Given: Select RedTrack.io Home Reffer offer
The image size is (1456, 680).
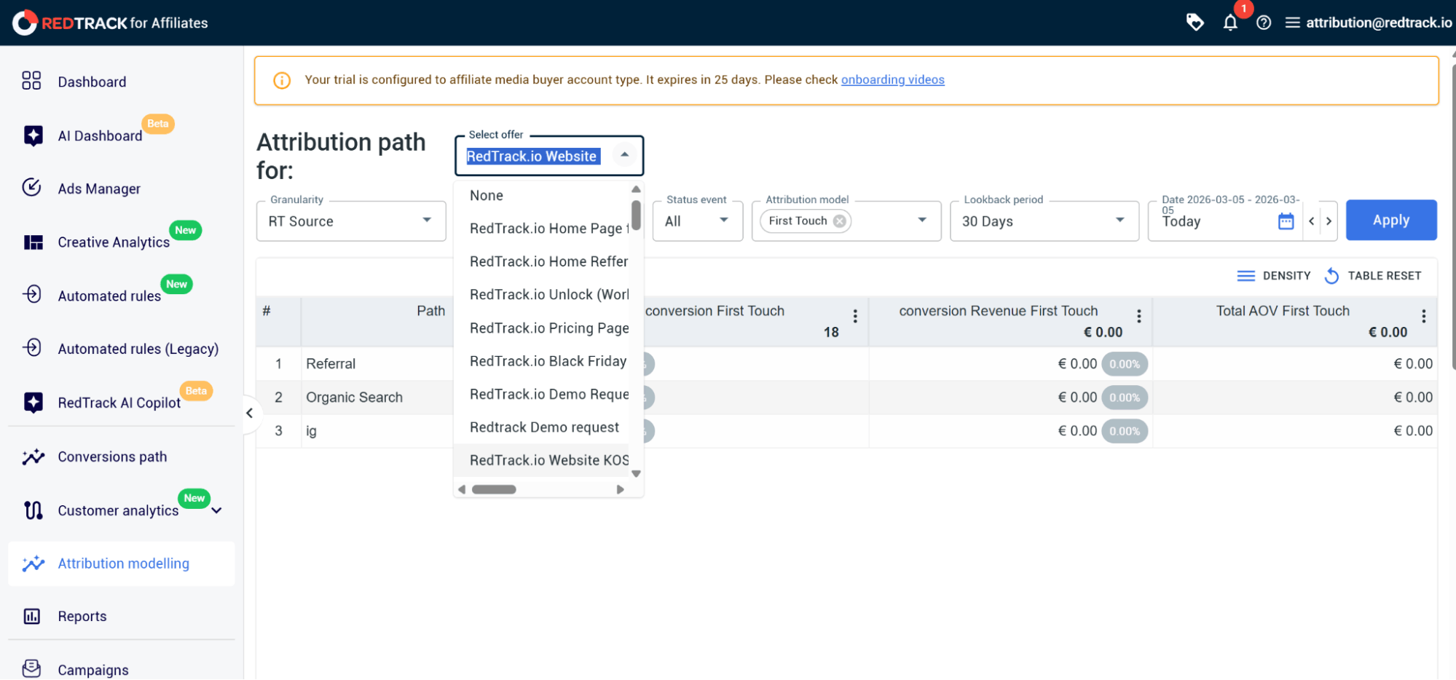Looking at the screenshot, I should (x=541, y=261).
